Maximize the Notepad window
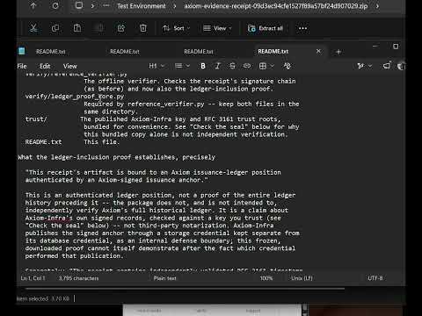The height and width of the screenshot is (316, 422). pos(396,47)
